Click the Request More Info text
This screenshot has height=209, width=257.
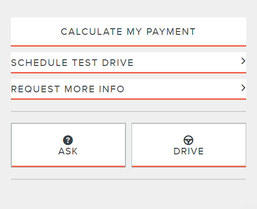[x=68, y=89]
